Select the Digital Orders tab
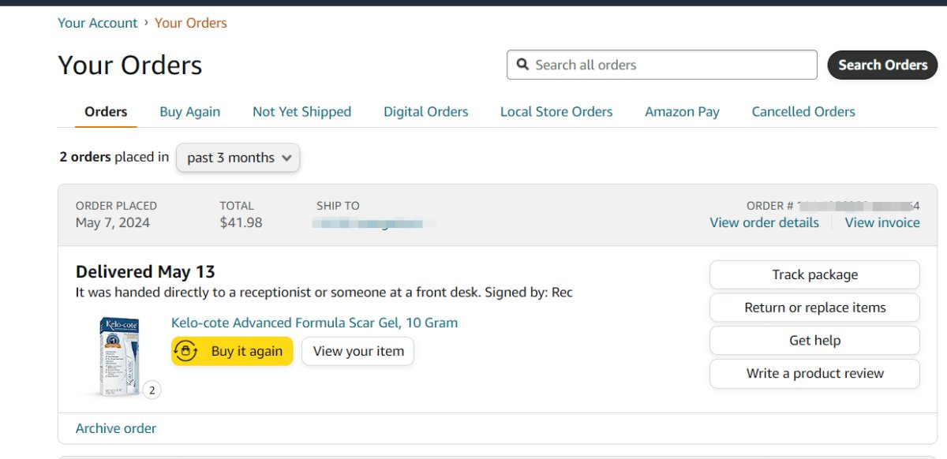 coord(425,112)
